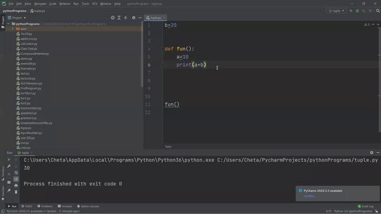Click the wrench icon in the Run panel
Image resolution: width=381 pixels, height=214 pixels.
click(x=9, y=166)
